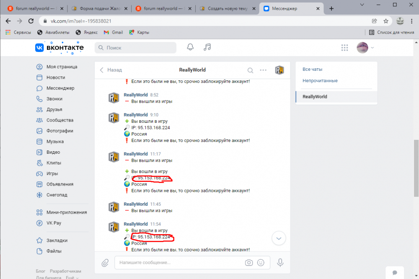Image resolution: width=419 pixels, height=279 pixels.
Task: Switch to the Форма подачи Жалобы tab
Action: click(x=100, y=8)
